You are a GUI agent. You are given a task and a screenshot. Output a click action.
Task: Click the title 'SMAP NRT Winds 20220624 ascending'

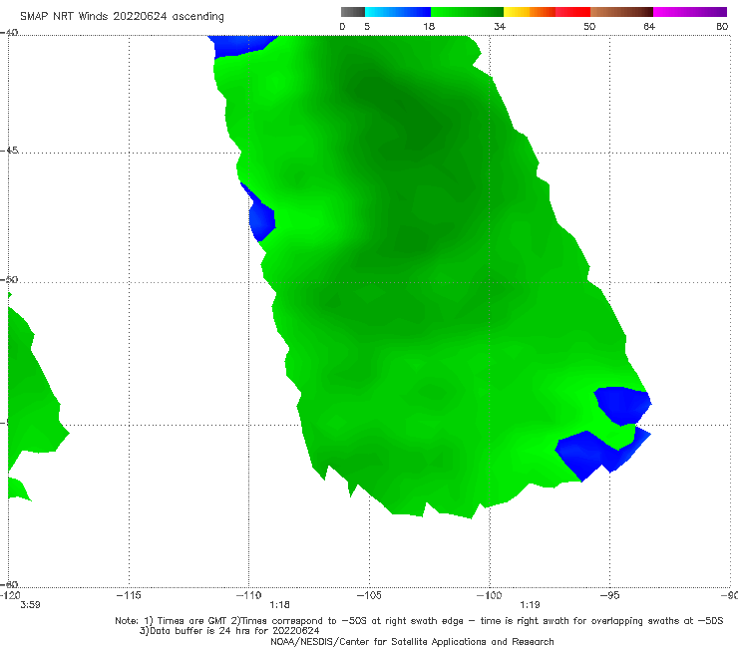coord(122,16)
